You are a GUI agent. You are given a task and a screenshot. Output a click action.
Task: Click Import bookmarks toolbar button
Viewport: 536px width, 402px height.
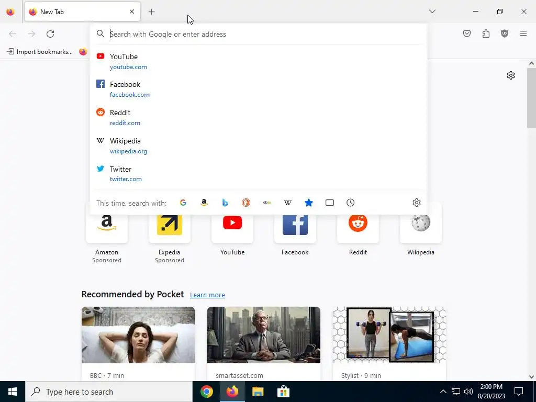[40, 52]
